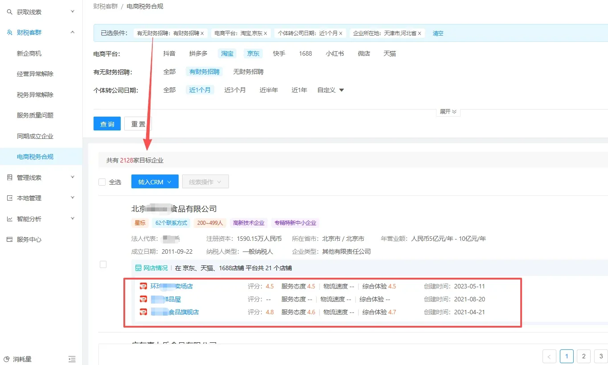Click the 消耗量 bulb icon

point(7,359)
